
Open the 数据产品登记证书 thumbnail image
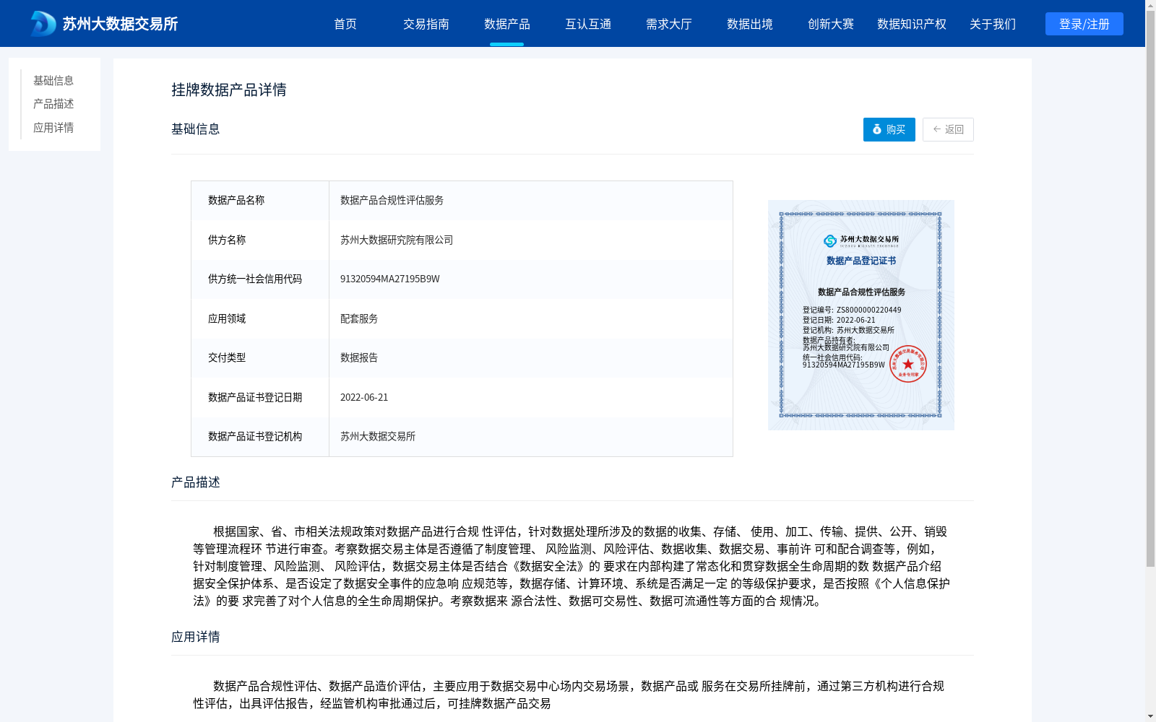tap(861, 315)
